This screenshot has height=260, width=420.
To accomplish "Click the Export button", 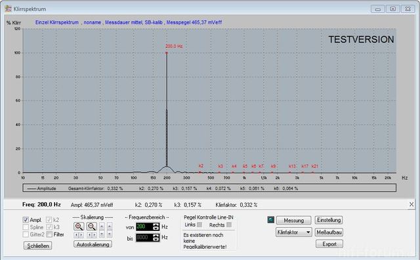I will (x=329, y=244).
